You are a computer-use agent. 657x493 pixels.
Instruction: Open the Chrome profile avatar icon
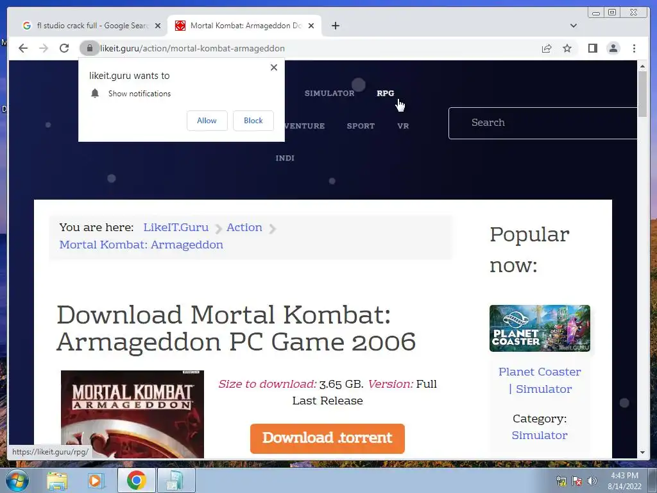coord(613,48)
